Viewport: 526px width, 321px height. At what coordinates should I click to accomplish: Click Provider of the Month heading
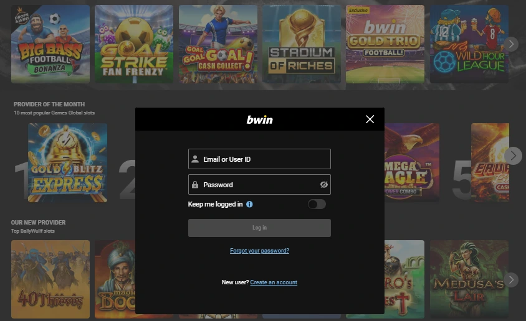pos(49,104)
